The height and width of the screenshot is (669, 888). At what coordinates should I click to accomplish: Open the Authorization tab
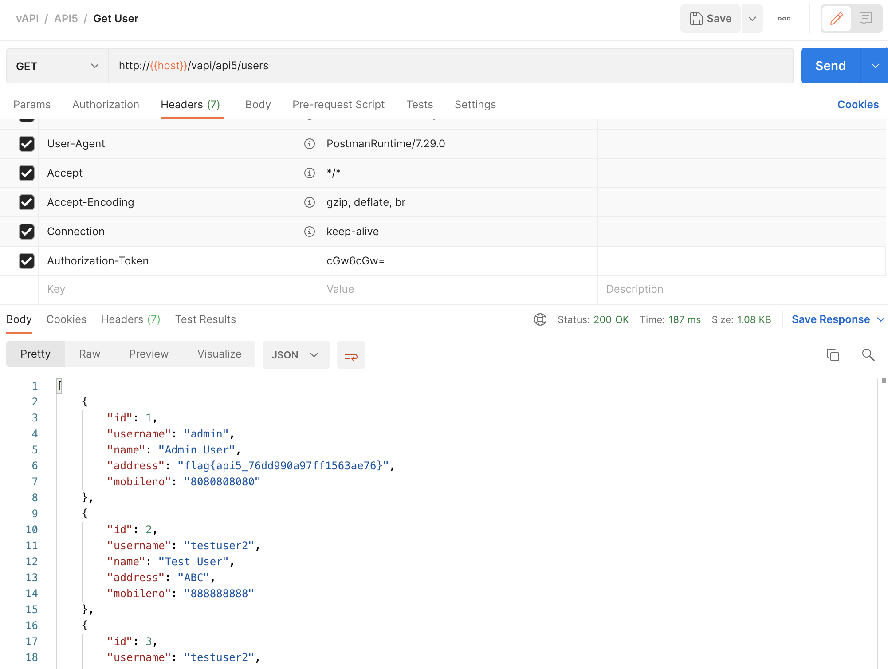pyautogui.click(x=106, y=105)
